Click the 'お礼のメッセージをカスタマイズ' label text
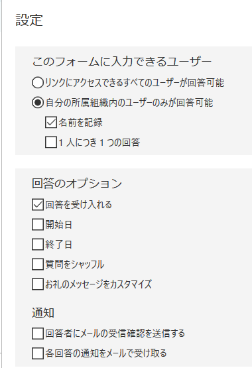The width and height of the screenshot is (252, 368). [98, 284]
